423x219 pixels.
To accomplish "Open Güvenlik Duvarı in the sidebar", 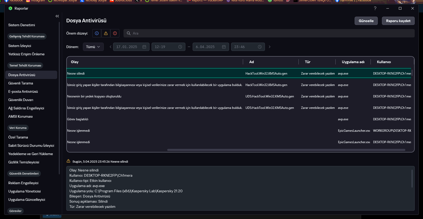I will (x=21, y=100).
